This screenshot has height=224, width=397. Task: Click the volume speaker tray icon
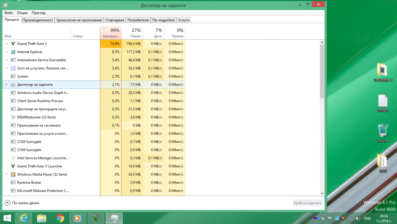(358, 218)
